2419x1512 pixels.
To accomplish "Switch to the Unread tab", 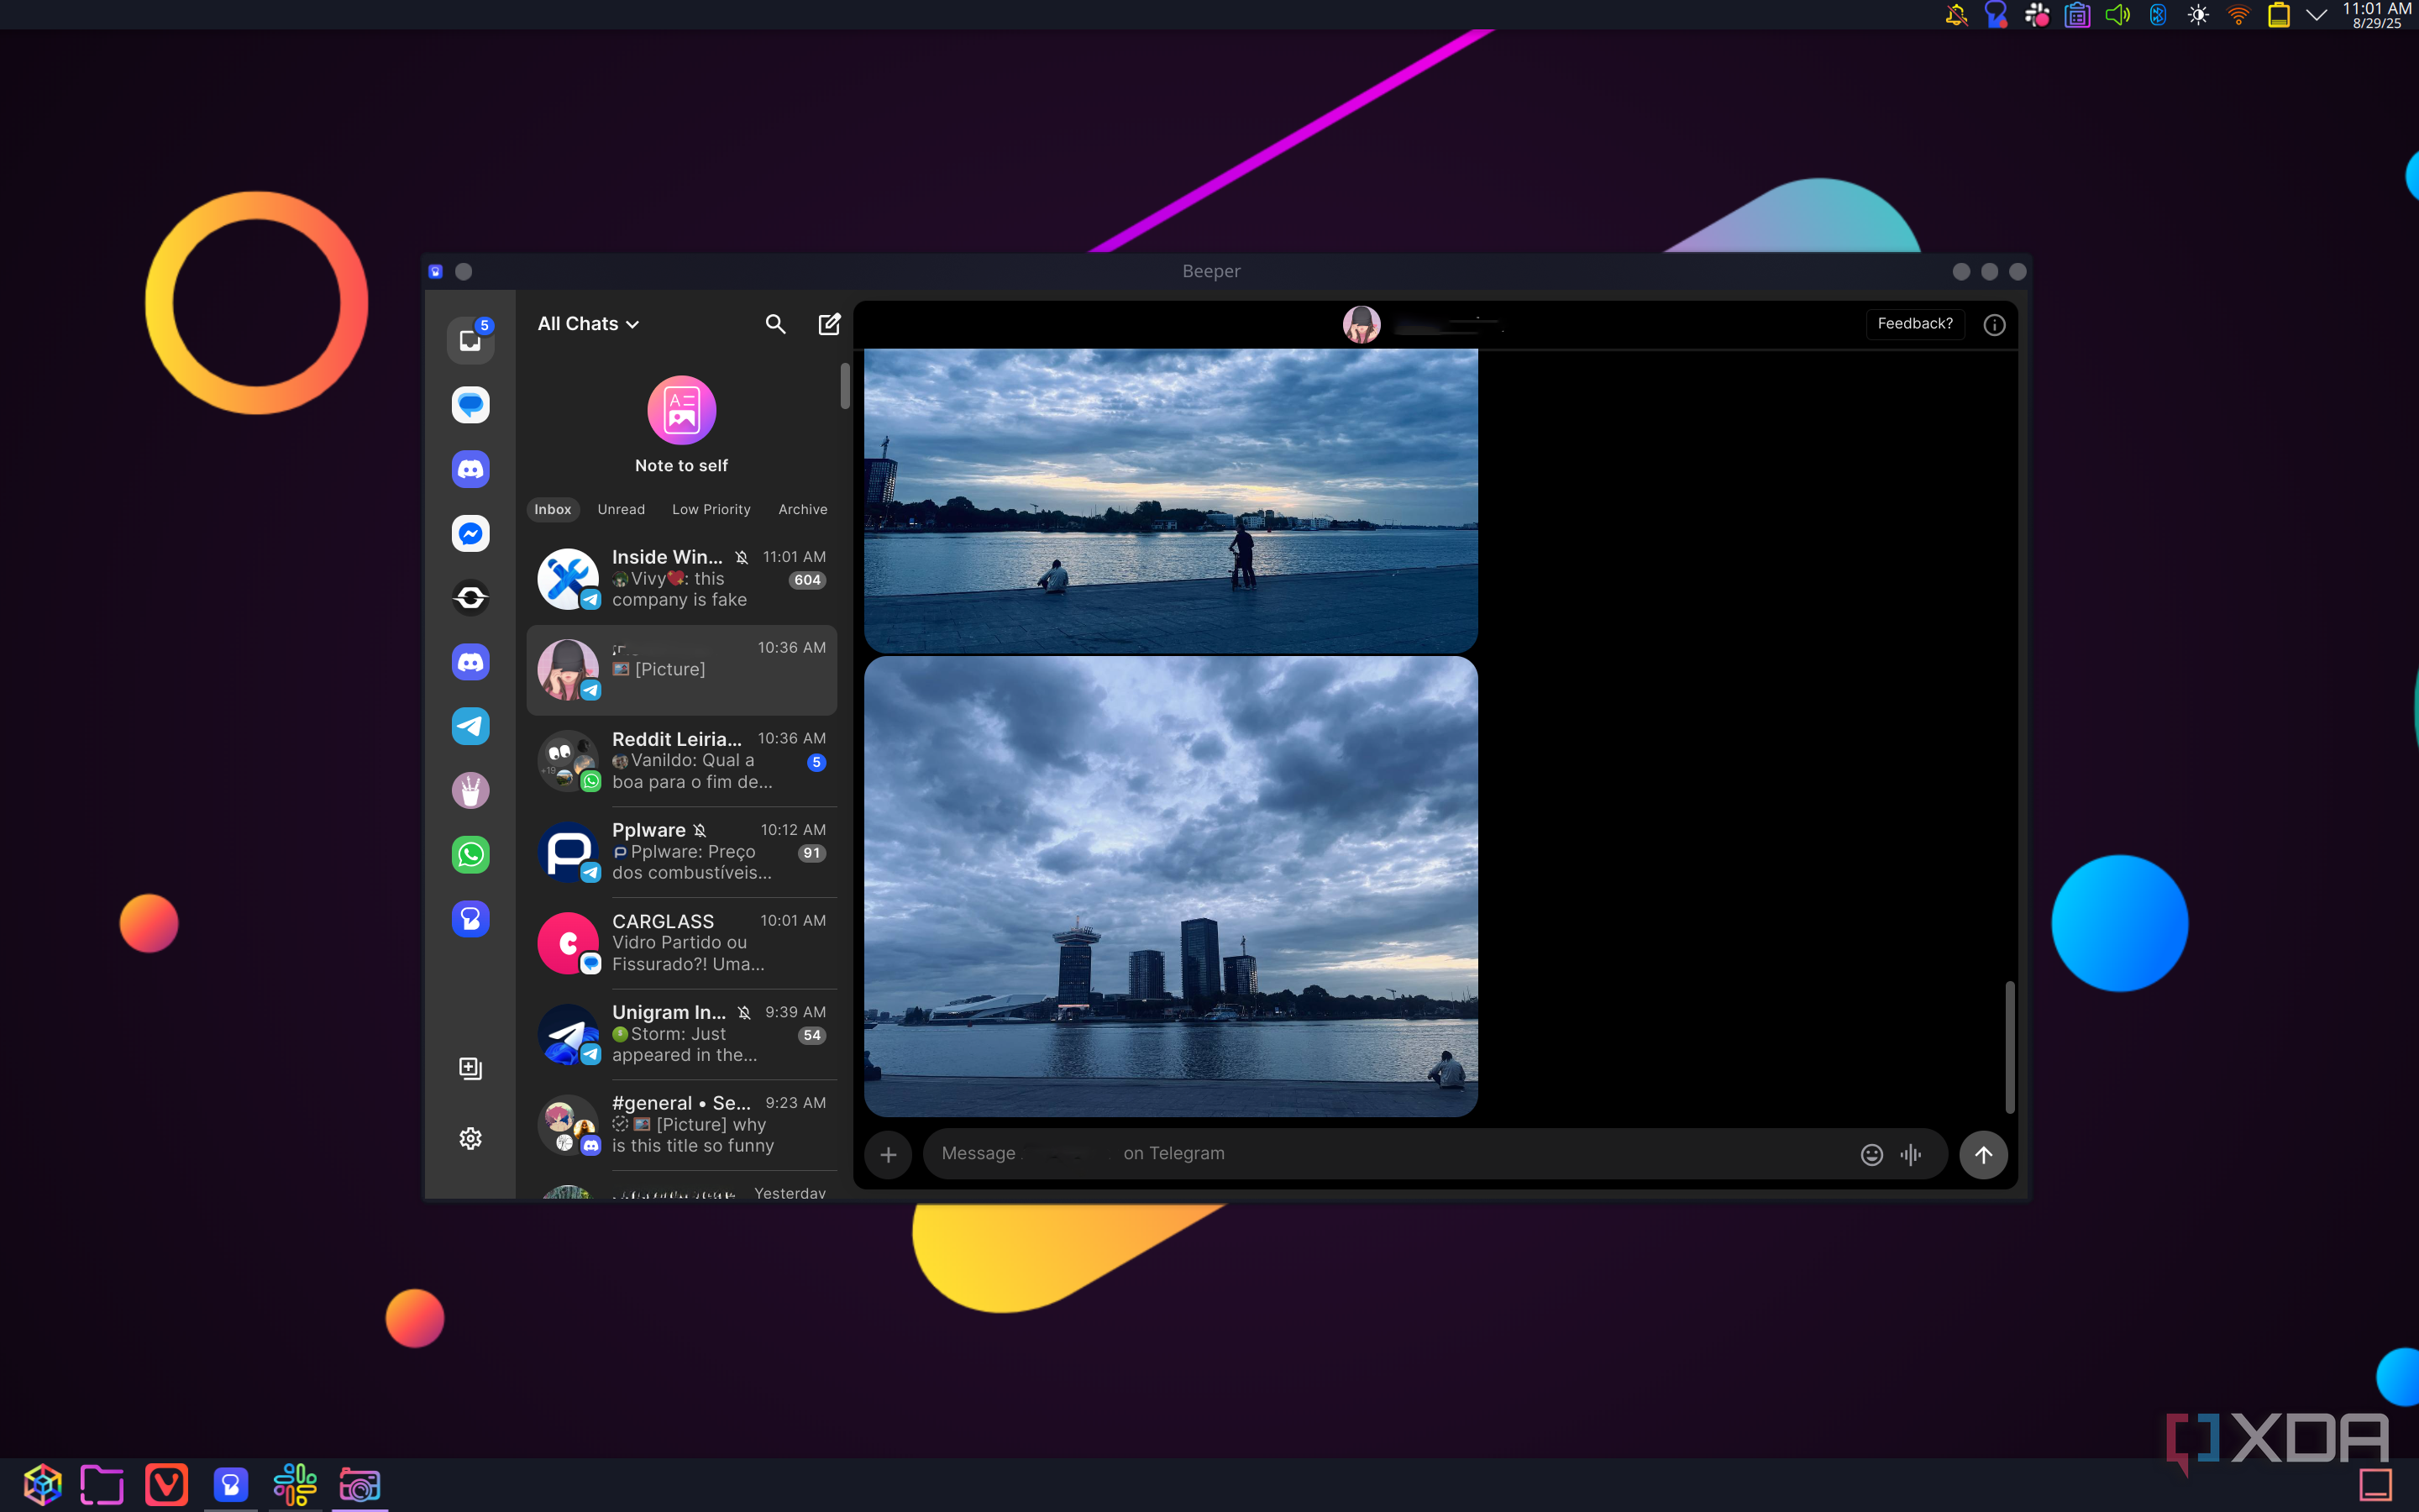I will coord(621,509).
